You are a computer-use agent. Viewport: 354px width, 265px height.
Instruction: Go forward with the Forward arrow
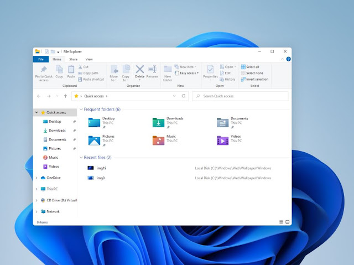pyautogui.click(x=49, y=96)
